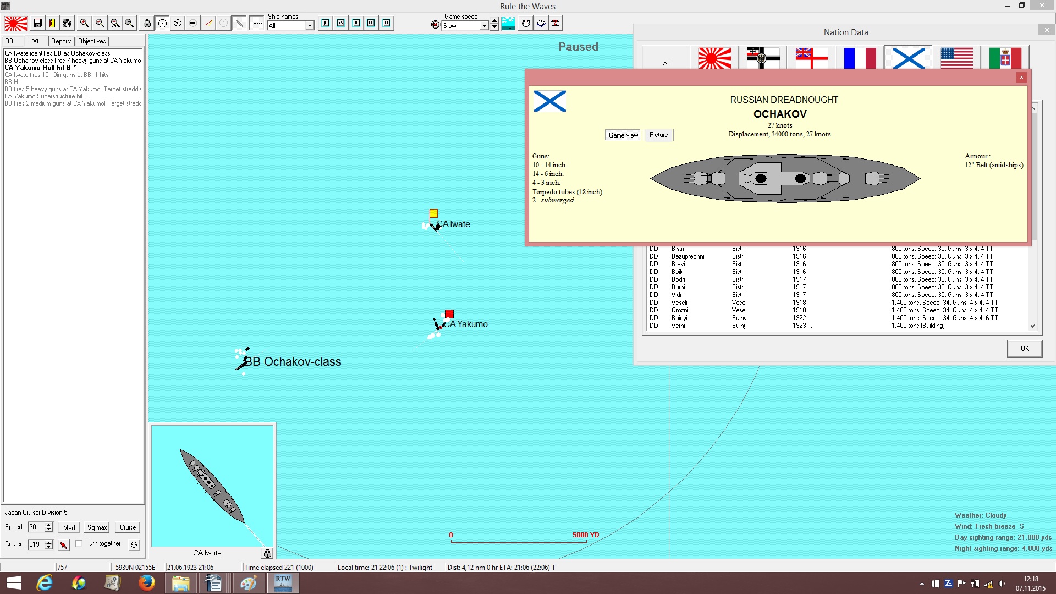Select the German flag in Nation Data

point(763,58)
